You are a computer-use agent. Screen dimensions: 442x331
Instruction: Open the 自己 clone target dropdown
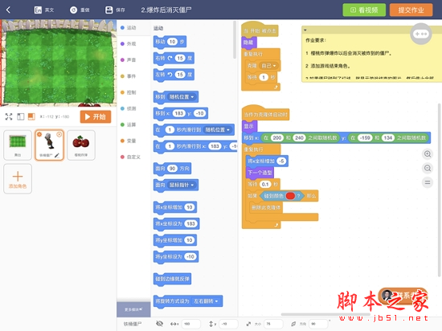(268, 66)
